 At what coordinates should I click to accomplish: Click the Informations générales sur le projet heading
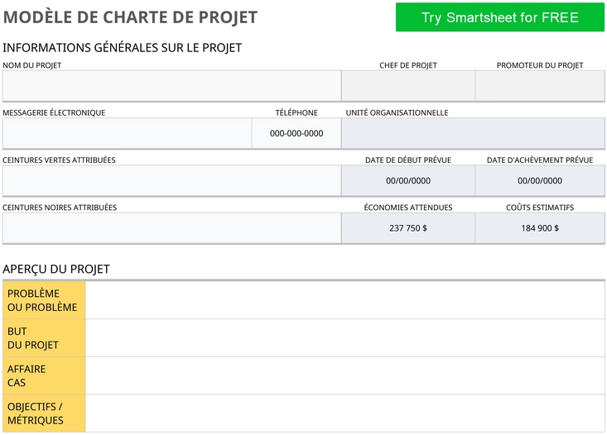click(123, 48)
